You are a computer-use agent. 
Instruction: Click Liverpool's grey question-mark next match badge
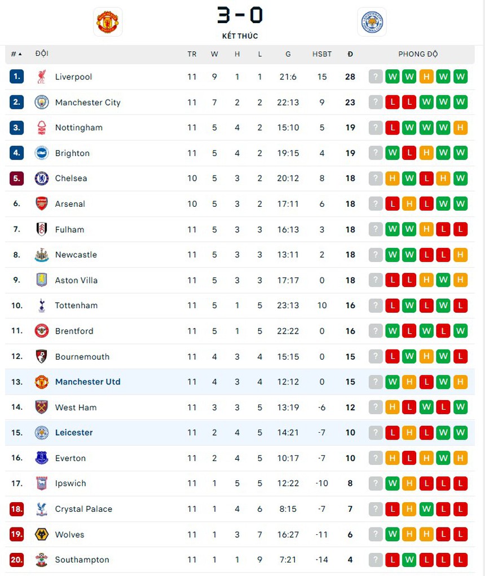pyautogui.click(x=376, y=77)
